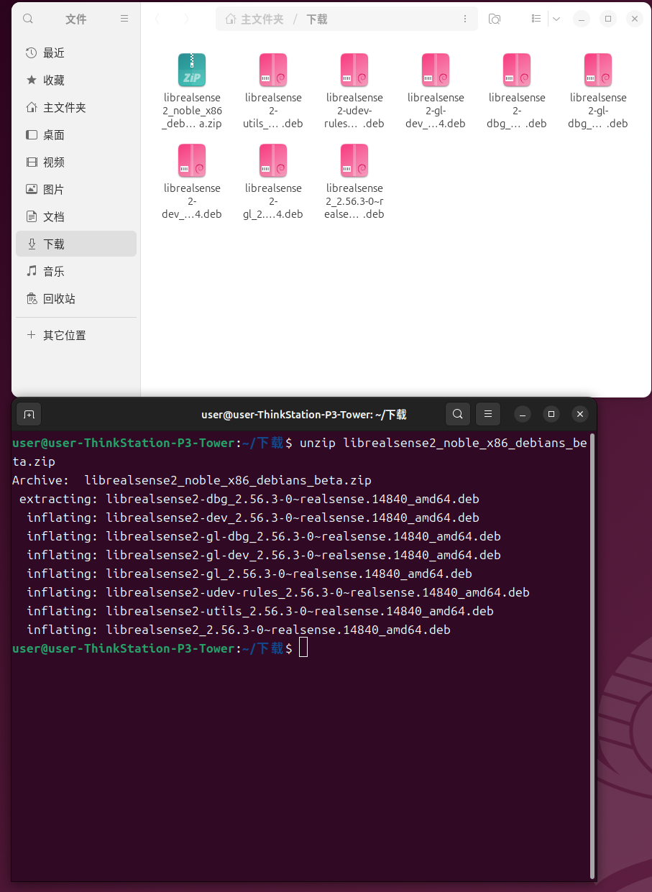
Task: Open 其它位置 (Other Locations) in sidebar
Action: pos(75,335)
